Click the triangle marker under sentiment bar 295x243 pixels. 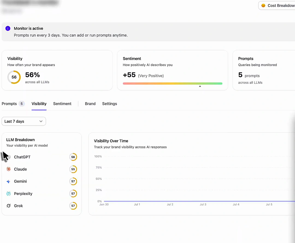point(200,86)
